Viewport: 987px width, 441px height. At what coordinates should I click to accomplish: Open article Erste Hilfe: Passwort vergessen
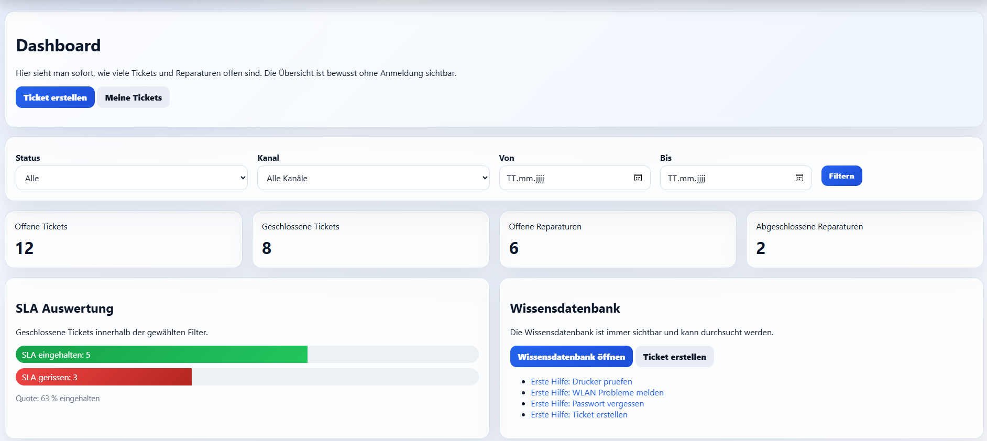pos(587,404)
